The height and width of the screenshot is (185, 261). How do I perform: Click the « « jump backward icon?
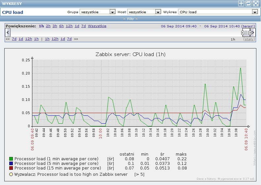(x=8, y=39)
